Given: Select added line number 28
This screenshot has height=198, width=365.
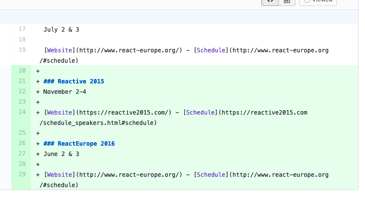Looking at the screenshot, I should (x=22, y=164).
